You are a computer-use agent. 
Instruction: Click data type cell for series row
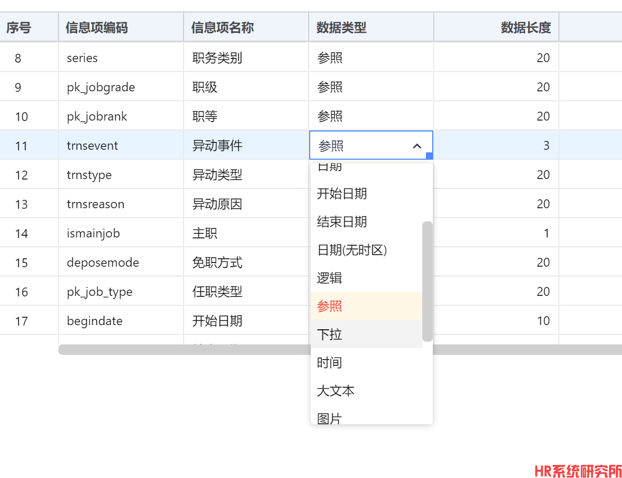371,58
